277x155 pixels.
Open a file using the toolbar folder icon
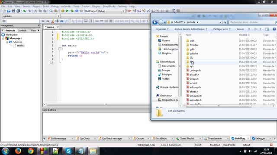click(9, 11)
